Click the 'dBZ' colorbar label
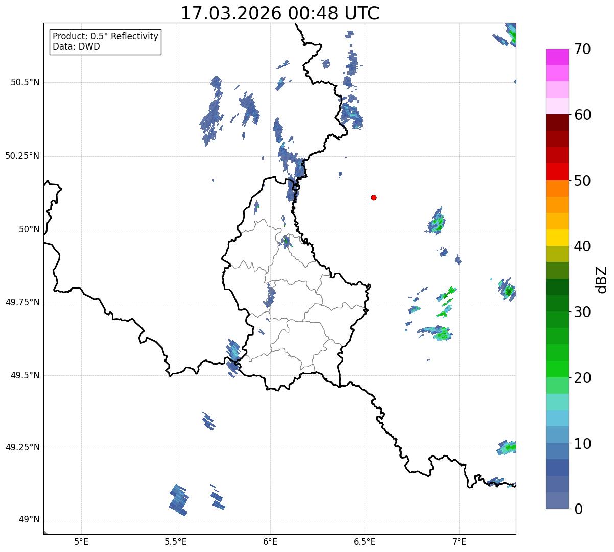Screen dimensions: 614x552 602,279
